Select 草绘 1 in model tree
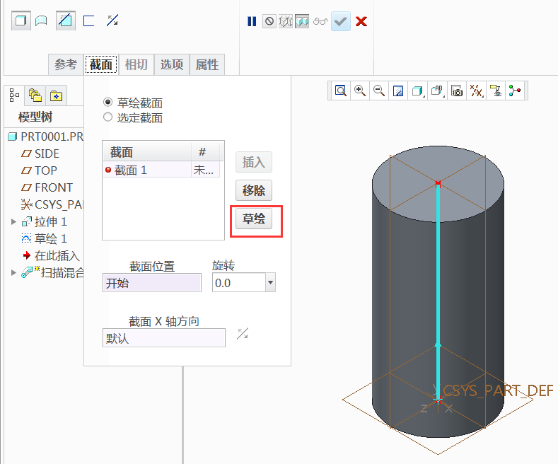558x464 pixels. coord(44,238)
